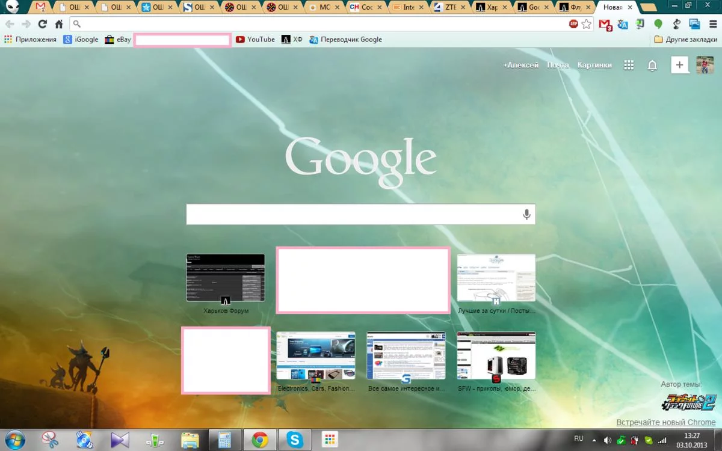This screenshot has height=451, width=722.
Task: Open the green Hangouts extension icon
Action: pos(658,25)
